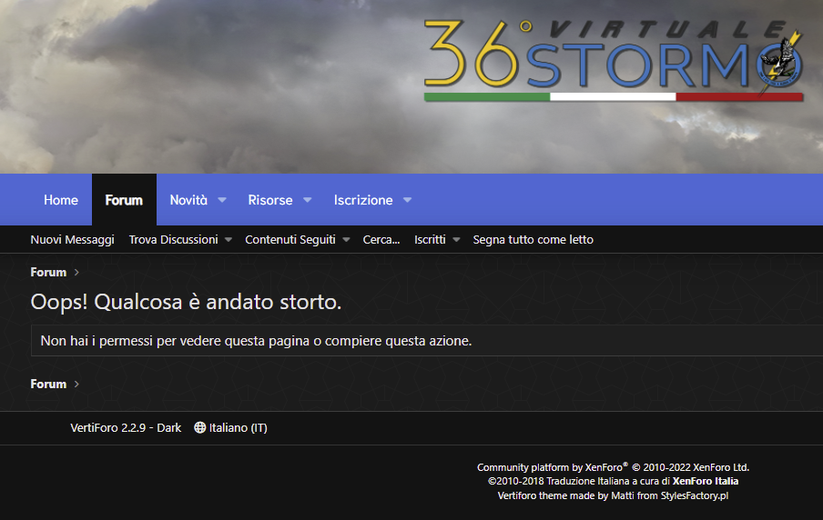The width and height of the screenshot is (823, 520).
Task: Click the Oops! Qualcosa è andato storto heading
Action: tap(186, 302)
